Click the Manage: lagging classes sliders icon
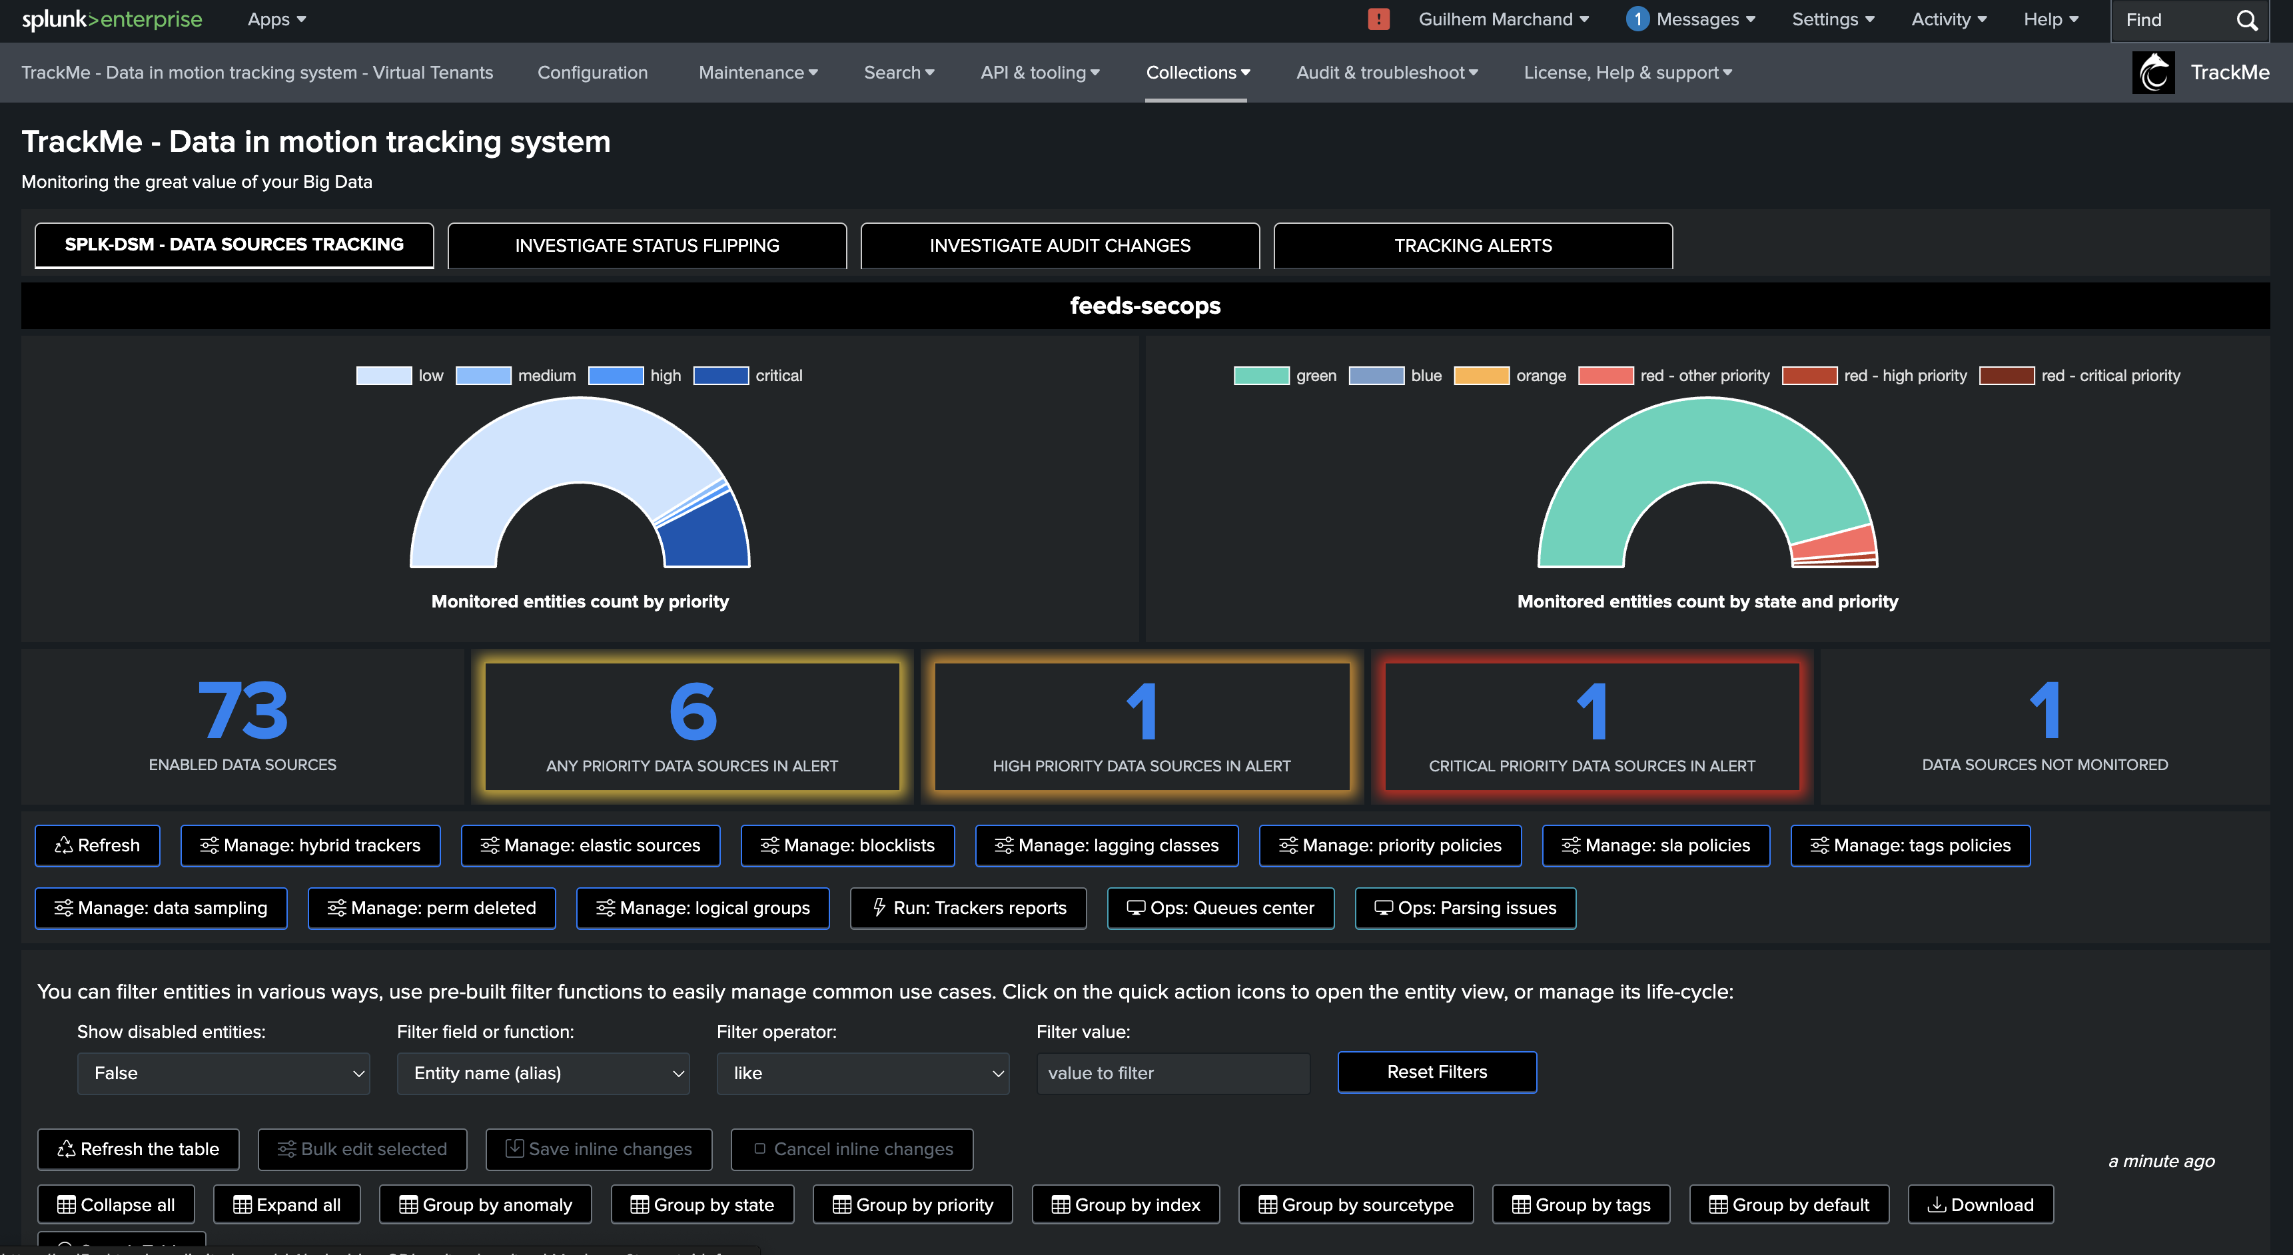The height and width of the screenshot is (1255, 2293). pos(1004,845)
